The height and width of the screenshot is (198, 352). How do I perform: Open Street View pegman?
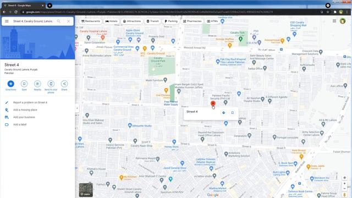[345, 195]
